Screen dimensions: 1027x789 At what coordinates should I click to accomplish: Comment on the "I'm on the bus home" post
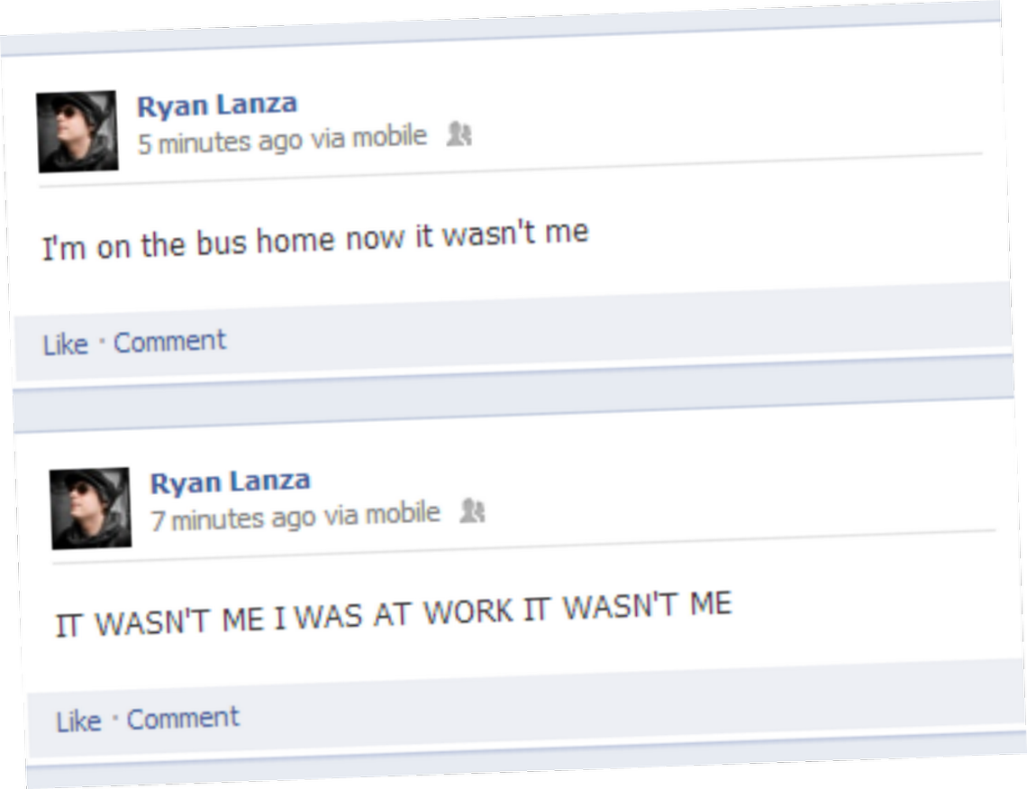pos(169,342)
